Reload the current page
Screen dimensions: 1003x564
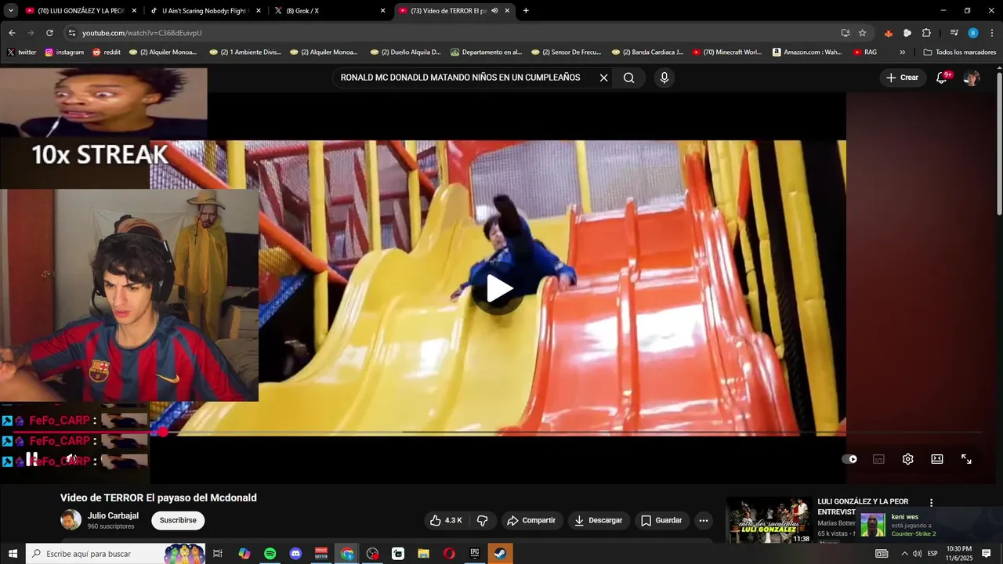pos(49,33)
